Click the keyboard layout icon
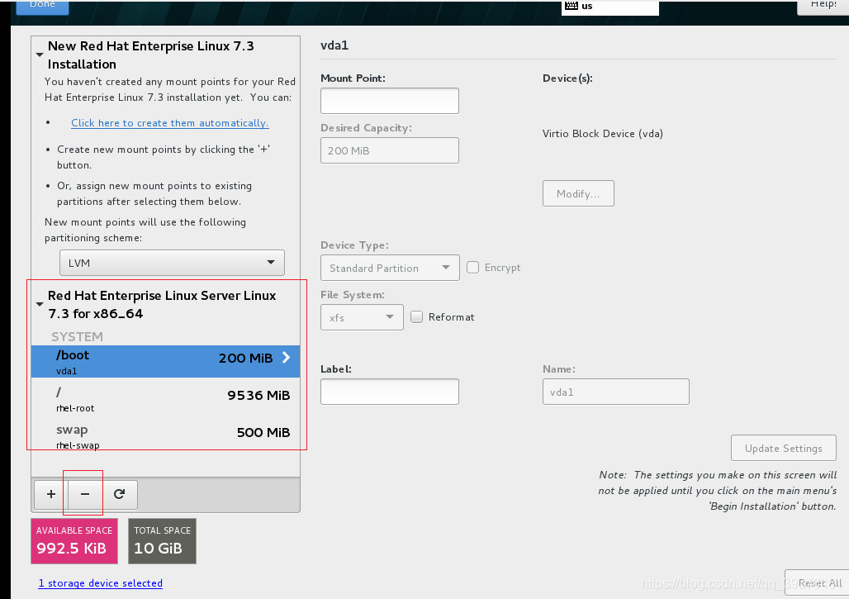The image size is (849, 599). pyautogui.click(x=572, y=6)
